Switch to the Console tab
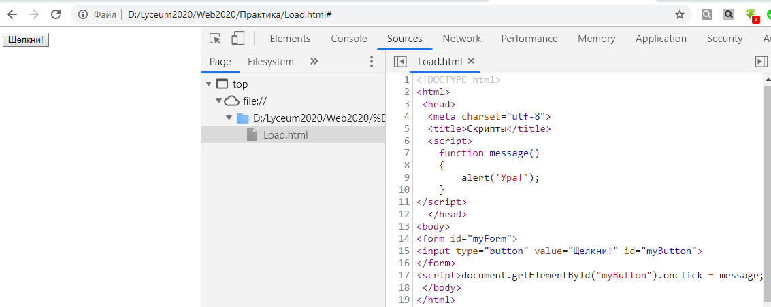This screenshot has width=771, height=307. pos(348,39)
